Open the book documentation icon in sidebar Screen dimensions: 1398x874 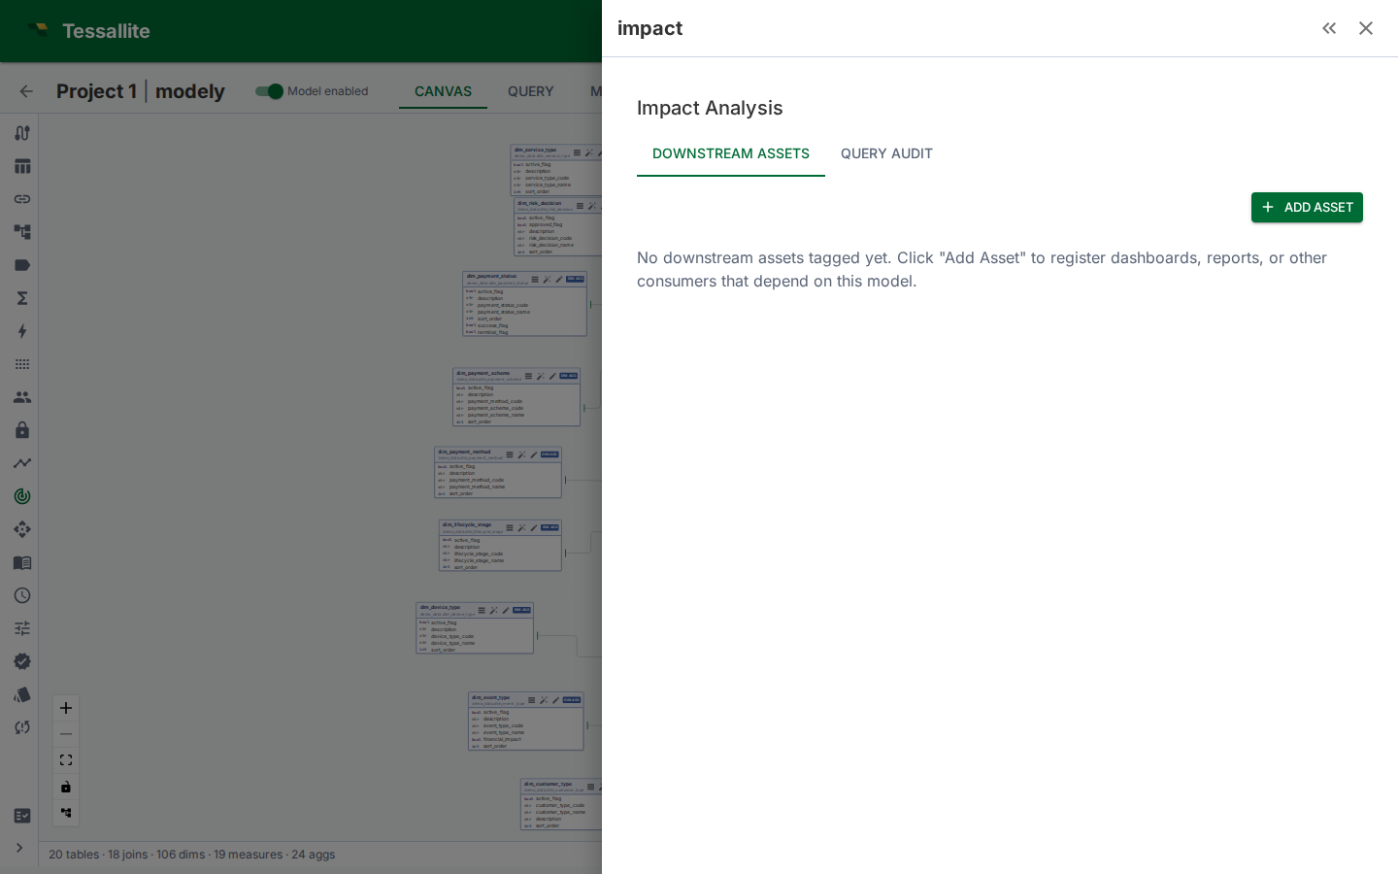click(21, 562)
